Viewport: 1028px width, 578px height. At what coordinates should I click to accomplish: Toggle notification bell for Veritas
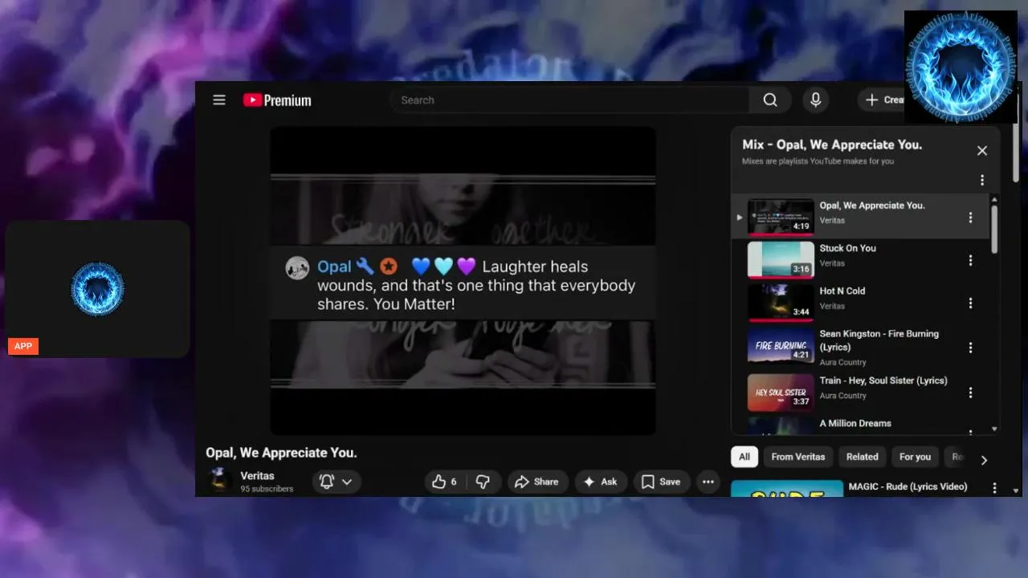[x=326, y=482]
